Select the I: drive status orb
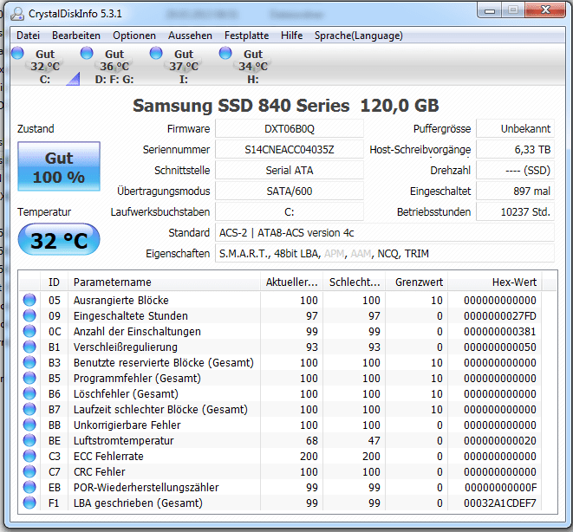573x532 pixels. coord(157,55)
